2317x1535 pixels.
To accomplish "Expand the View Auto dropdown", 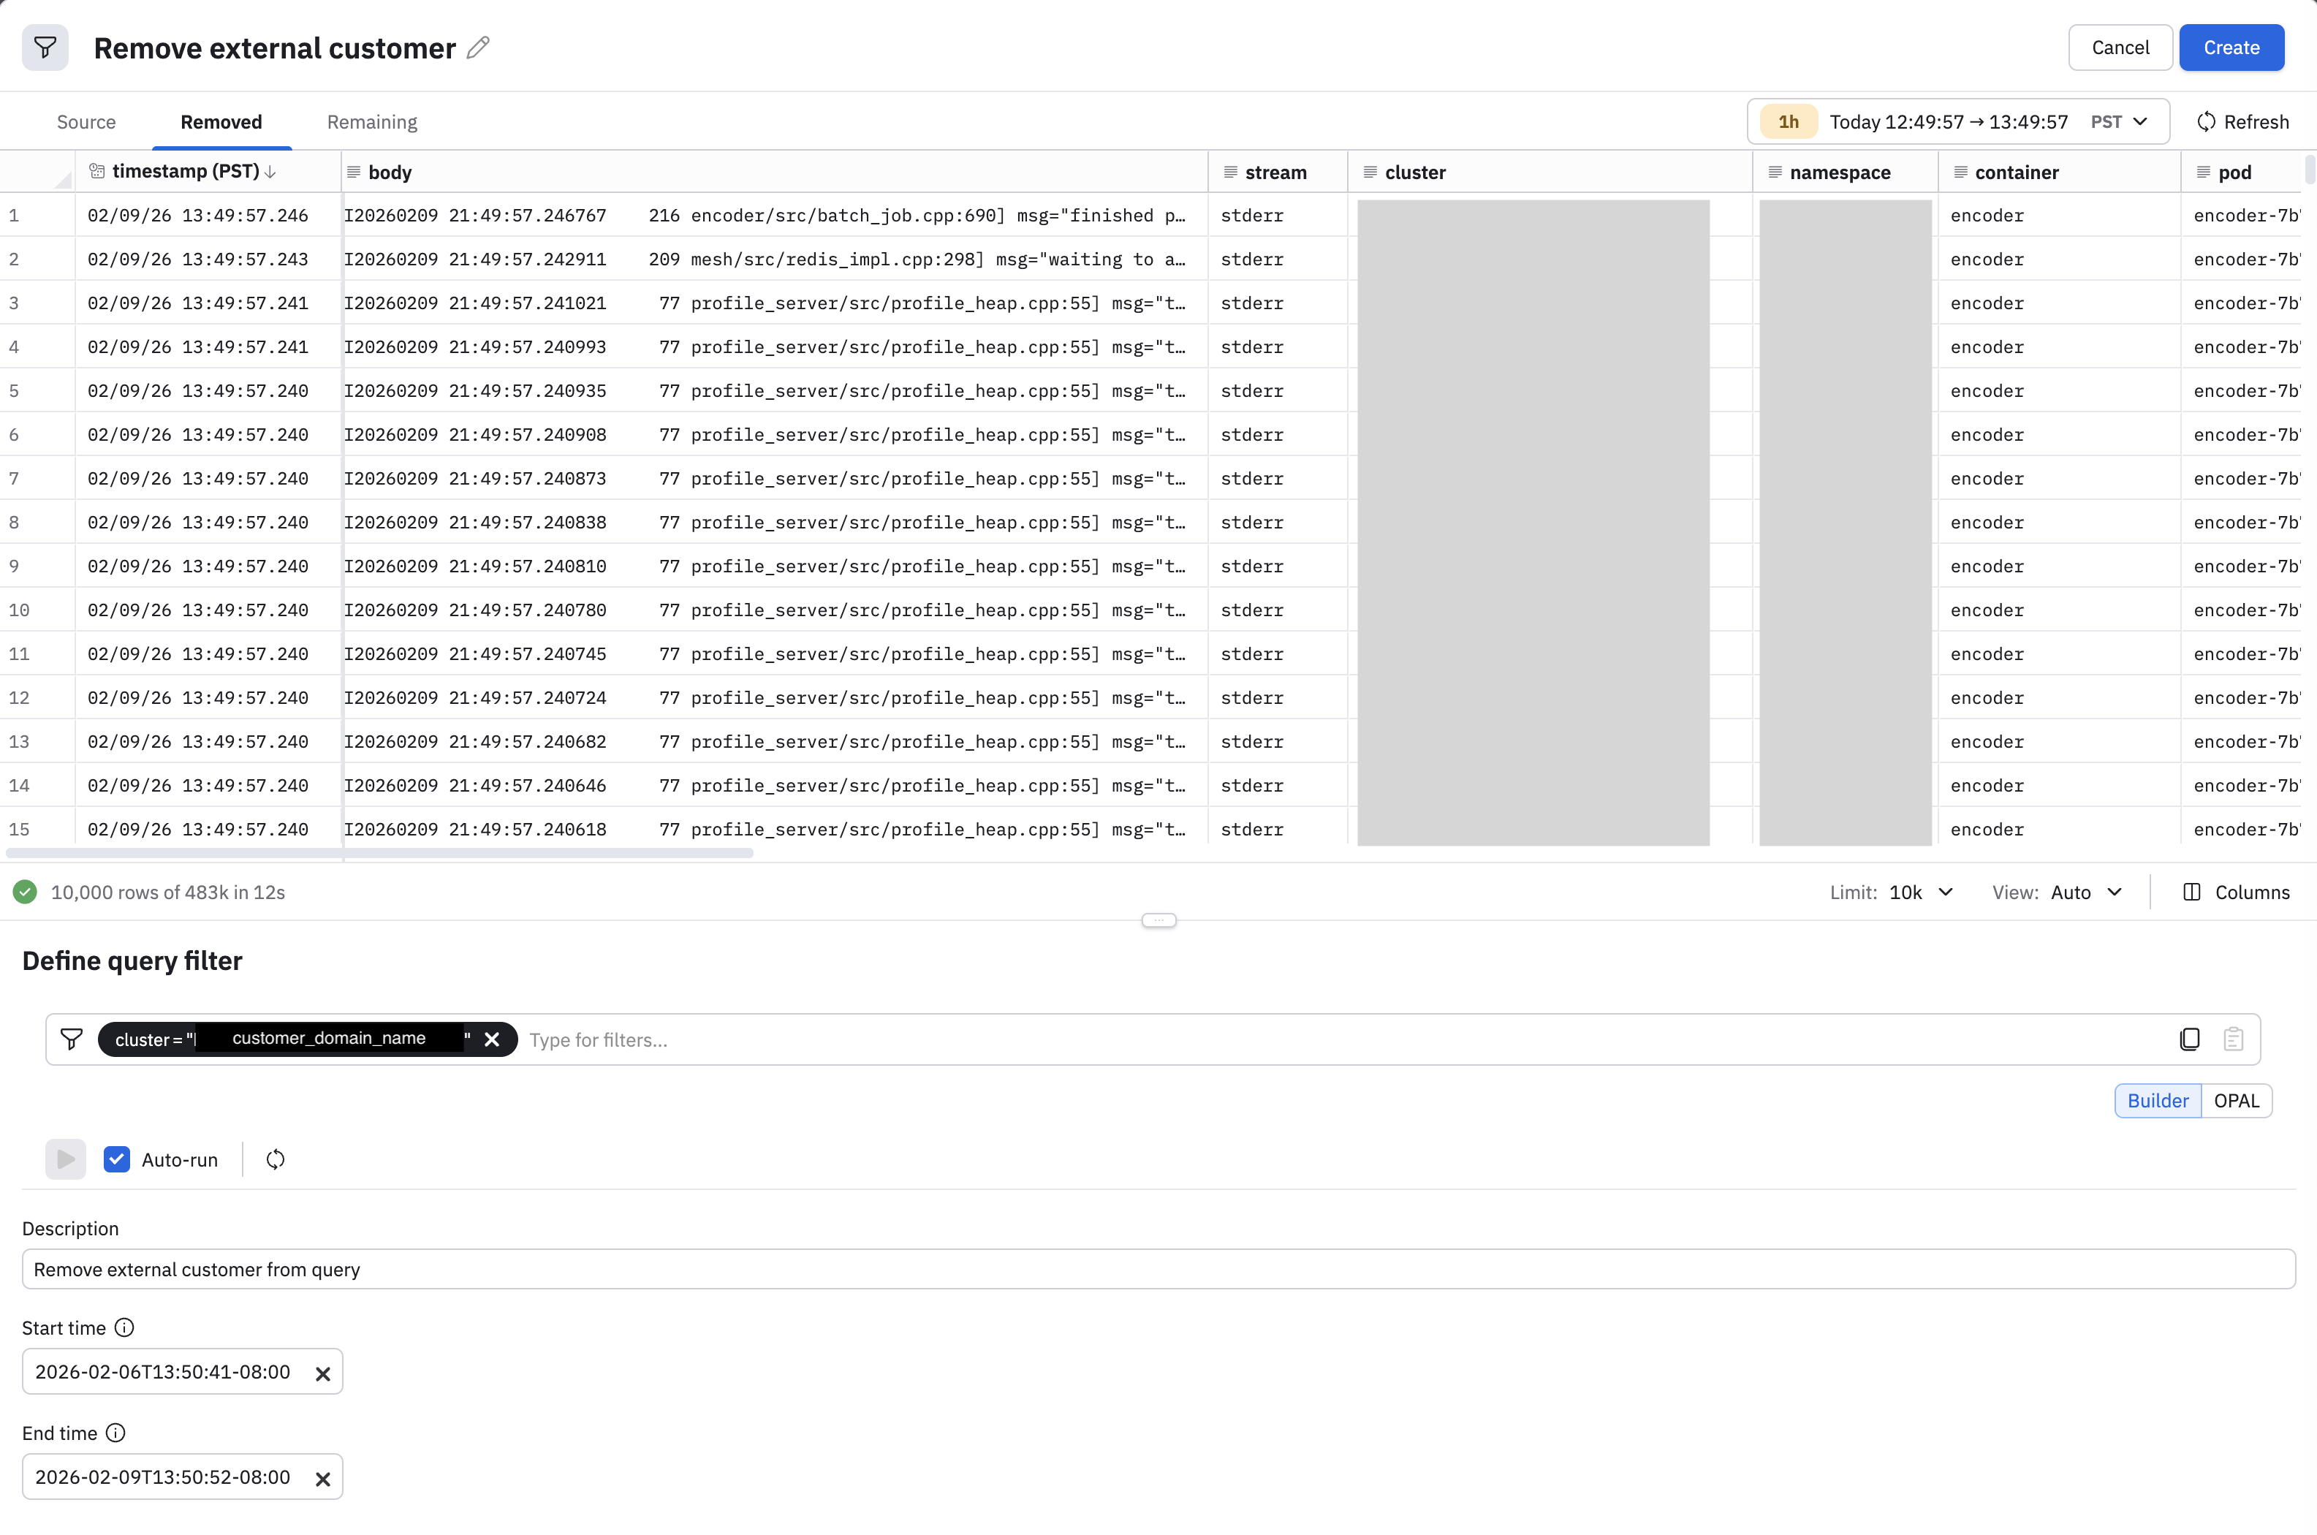I will click(x=2086, y=892).
